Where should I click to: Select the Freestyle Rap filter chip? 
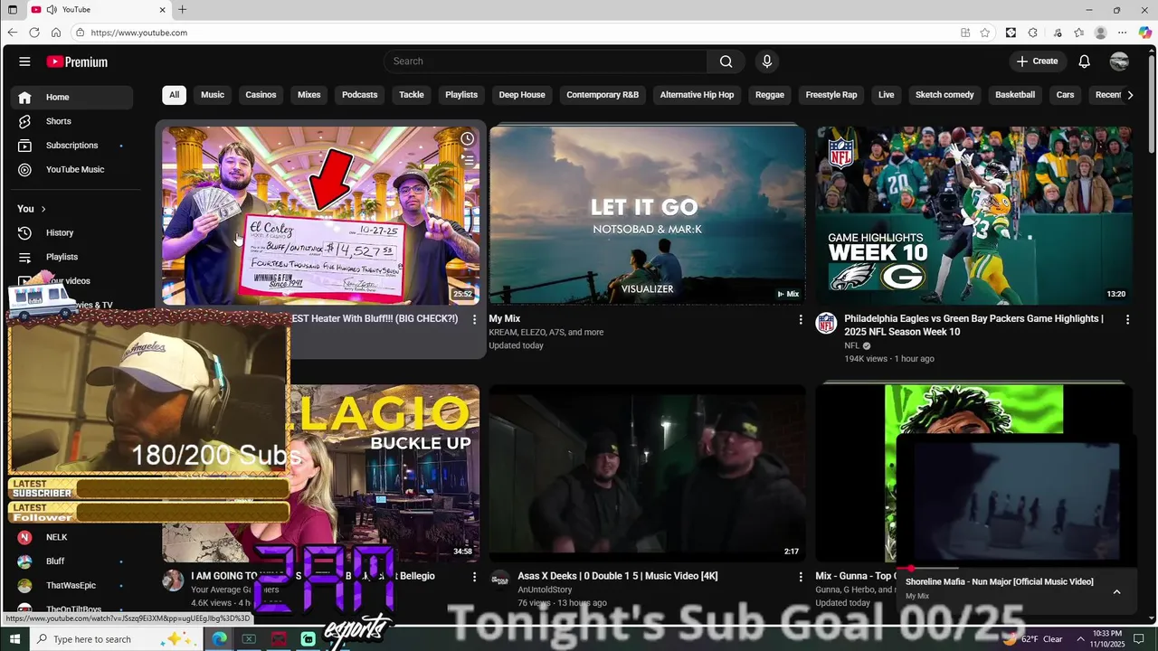point(831,95)
